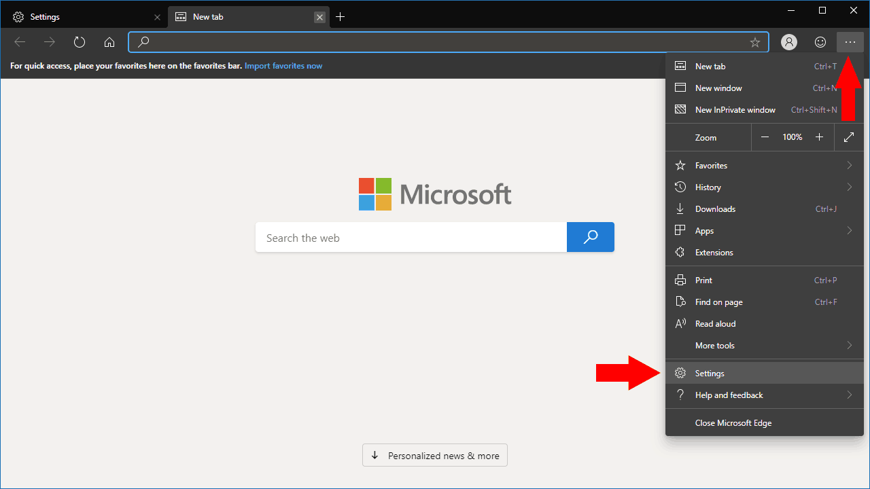The image size is (870, 489).
Task: Close the Settings and more ellipsis menu
Action: click(x=850, y=42)
